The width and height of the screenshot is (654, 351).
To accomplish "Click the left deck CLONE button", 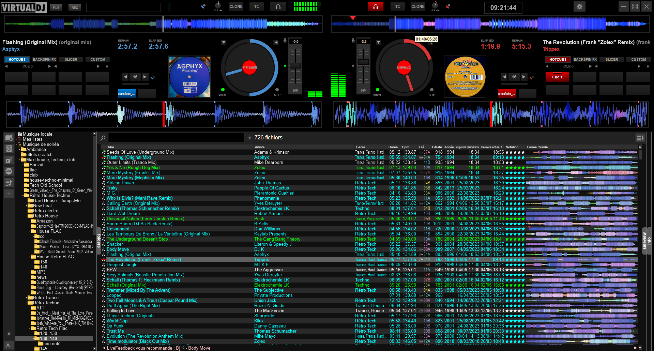I will click(x=236, y=6).
